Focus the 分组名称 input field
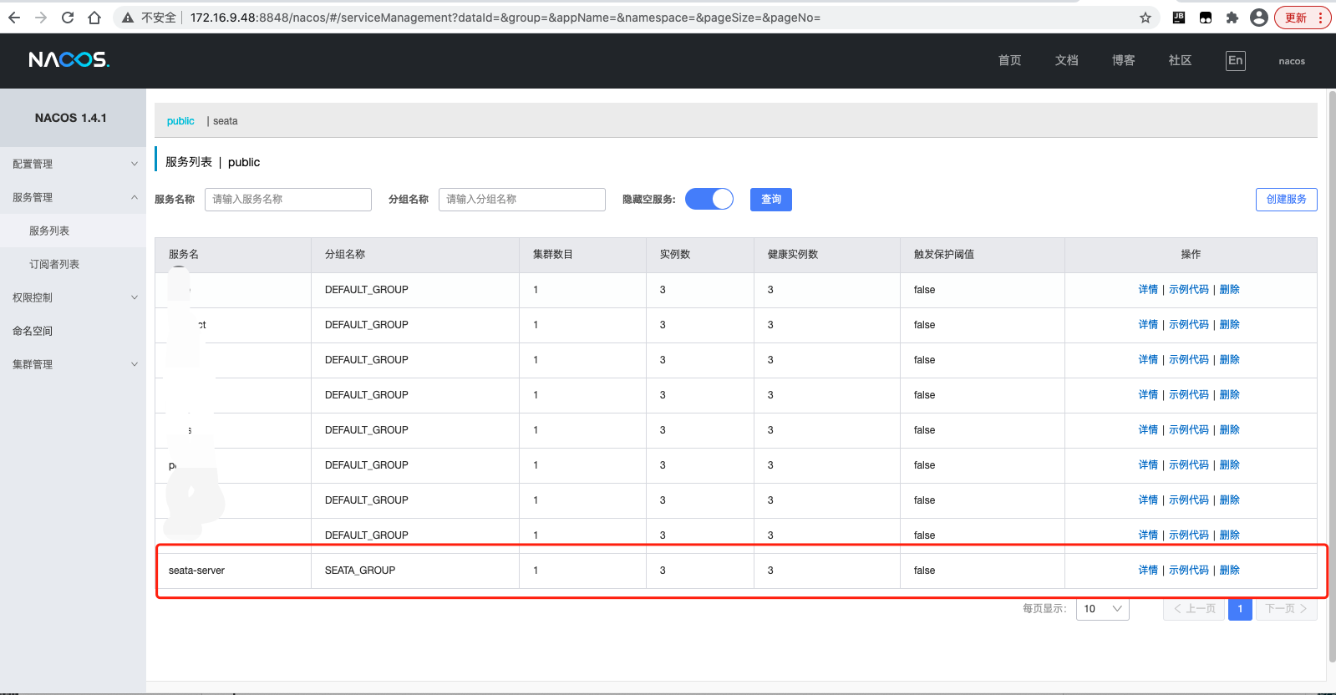 click(x=522, y=199)
